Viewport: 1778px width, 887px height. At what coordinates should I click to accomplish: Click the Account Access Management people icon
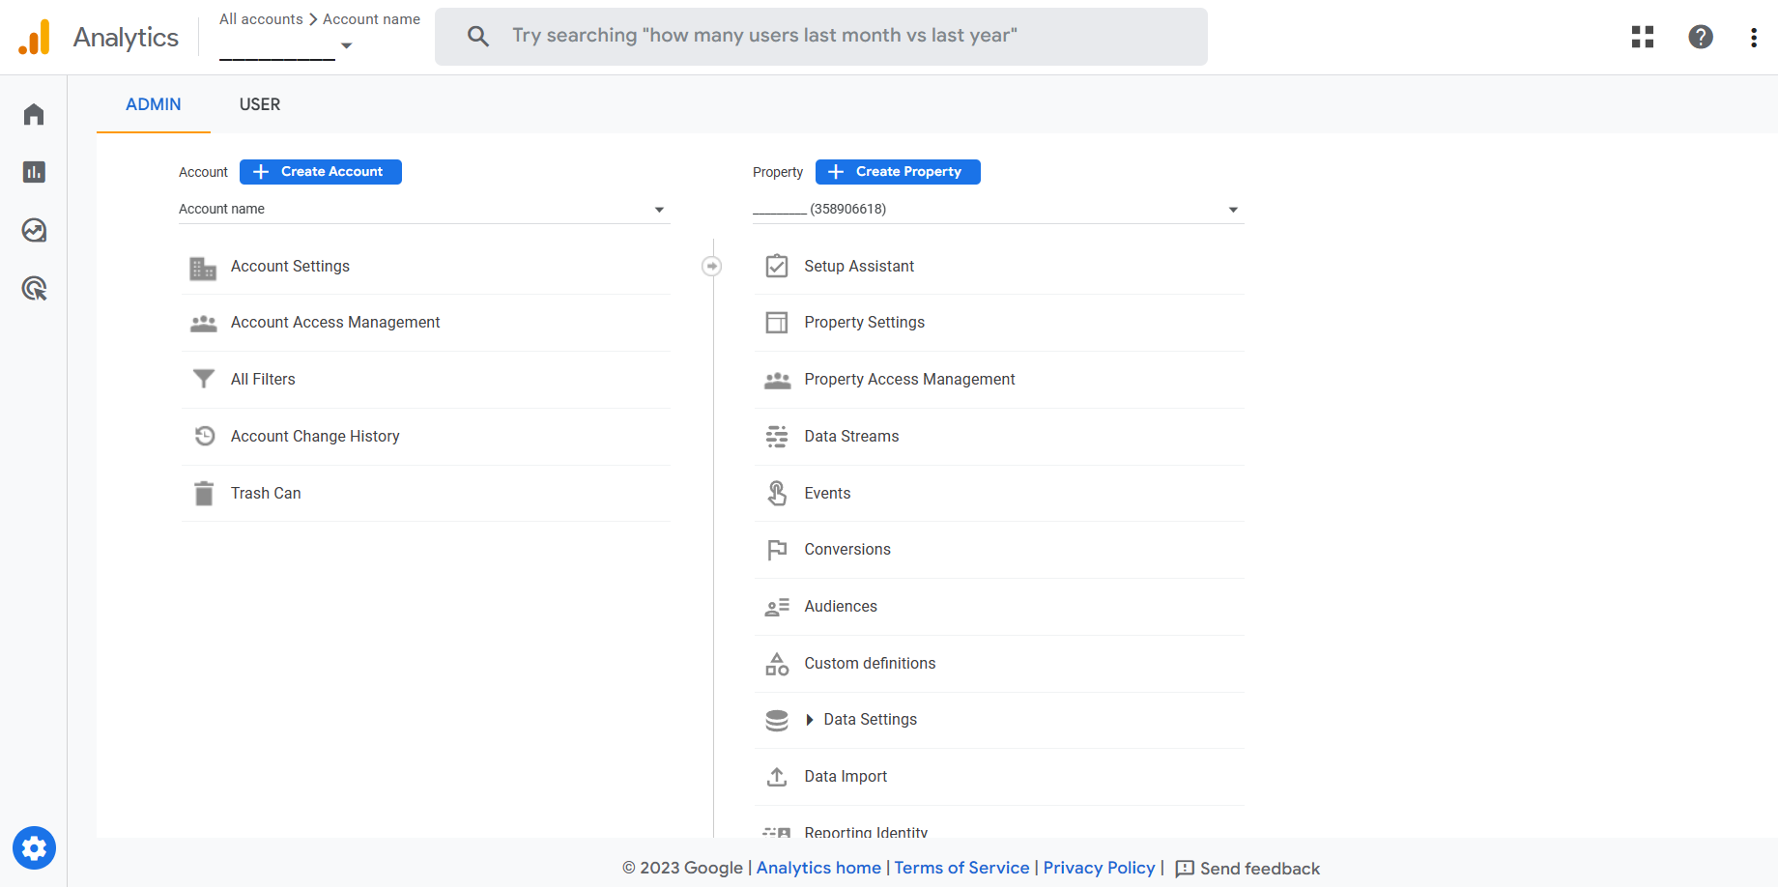click(203, 324)
